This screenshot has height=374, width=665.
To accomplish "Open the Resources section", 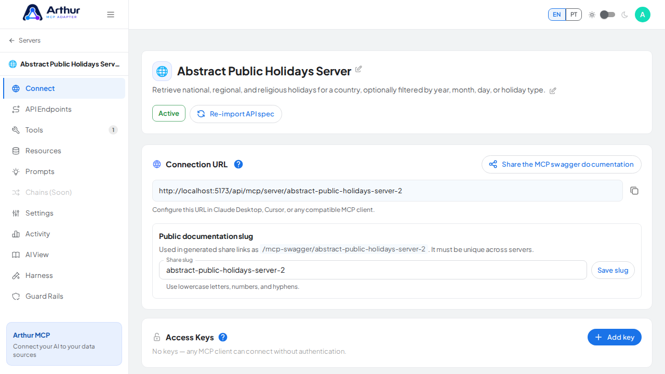I will coord(64,151).
